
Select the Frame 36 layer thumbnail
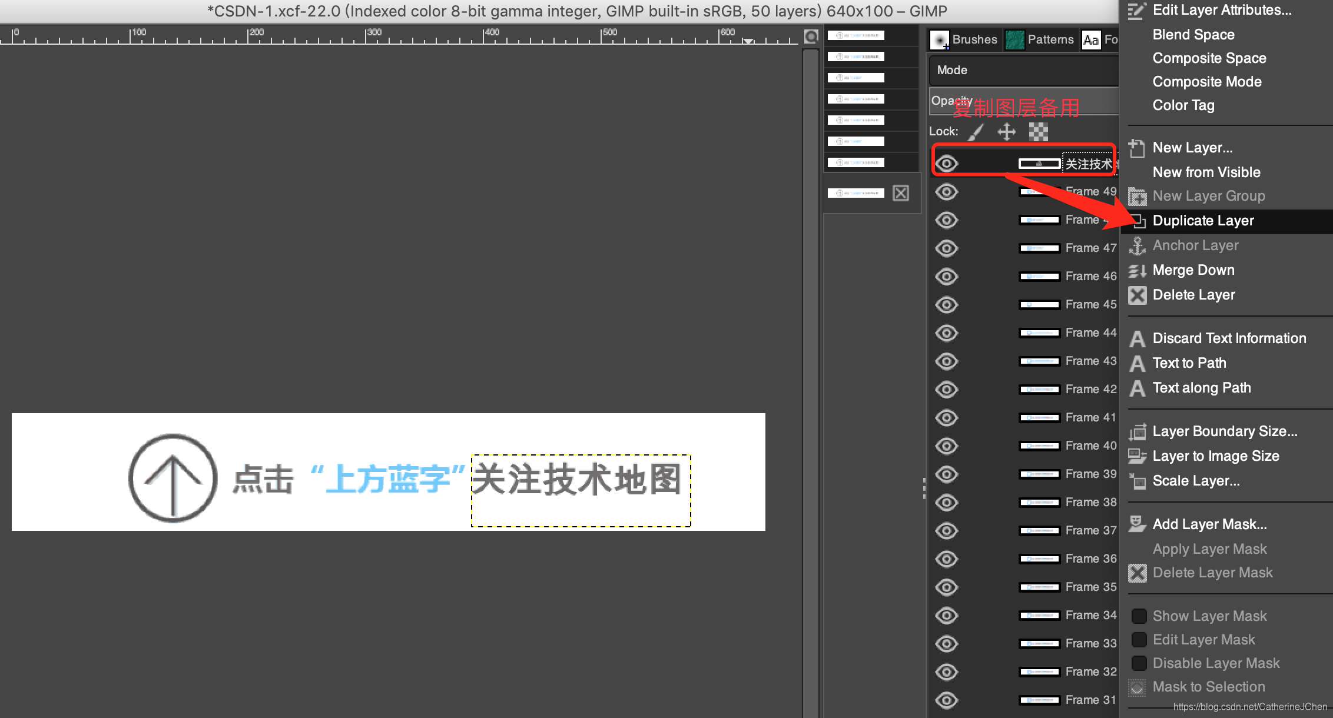[1039, 559]
